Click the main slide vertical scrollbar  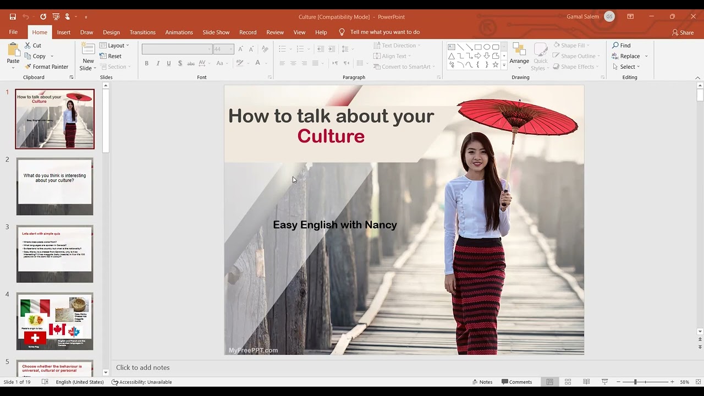[700, 95]
